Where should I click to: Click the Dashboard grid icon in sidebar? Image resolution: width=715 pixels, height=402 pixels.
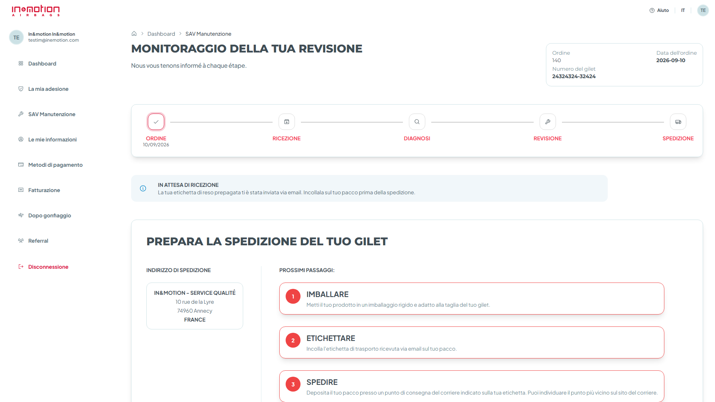click(21, 63)
